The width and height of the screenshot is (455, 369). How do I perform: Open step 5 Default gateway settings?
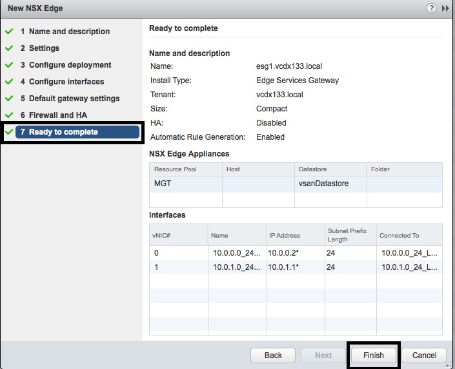74,99
